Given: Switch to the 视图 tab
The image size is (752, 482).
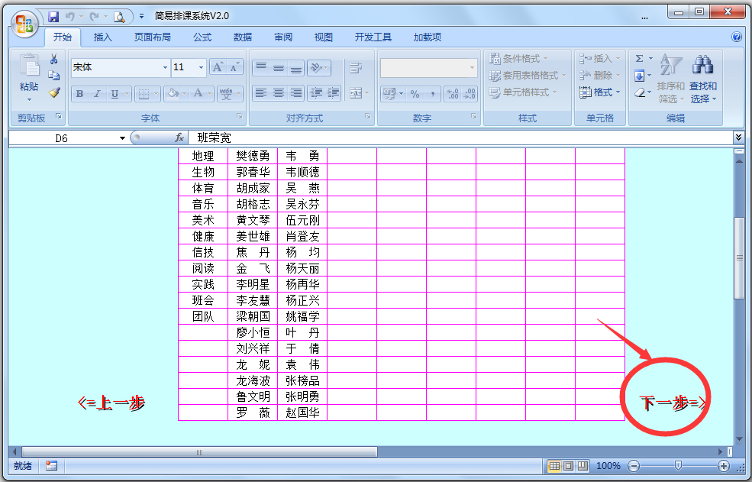Looking at the screenshot, I should (323, 37).
